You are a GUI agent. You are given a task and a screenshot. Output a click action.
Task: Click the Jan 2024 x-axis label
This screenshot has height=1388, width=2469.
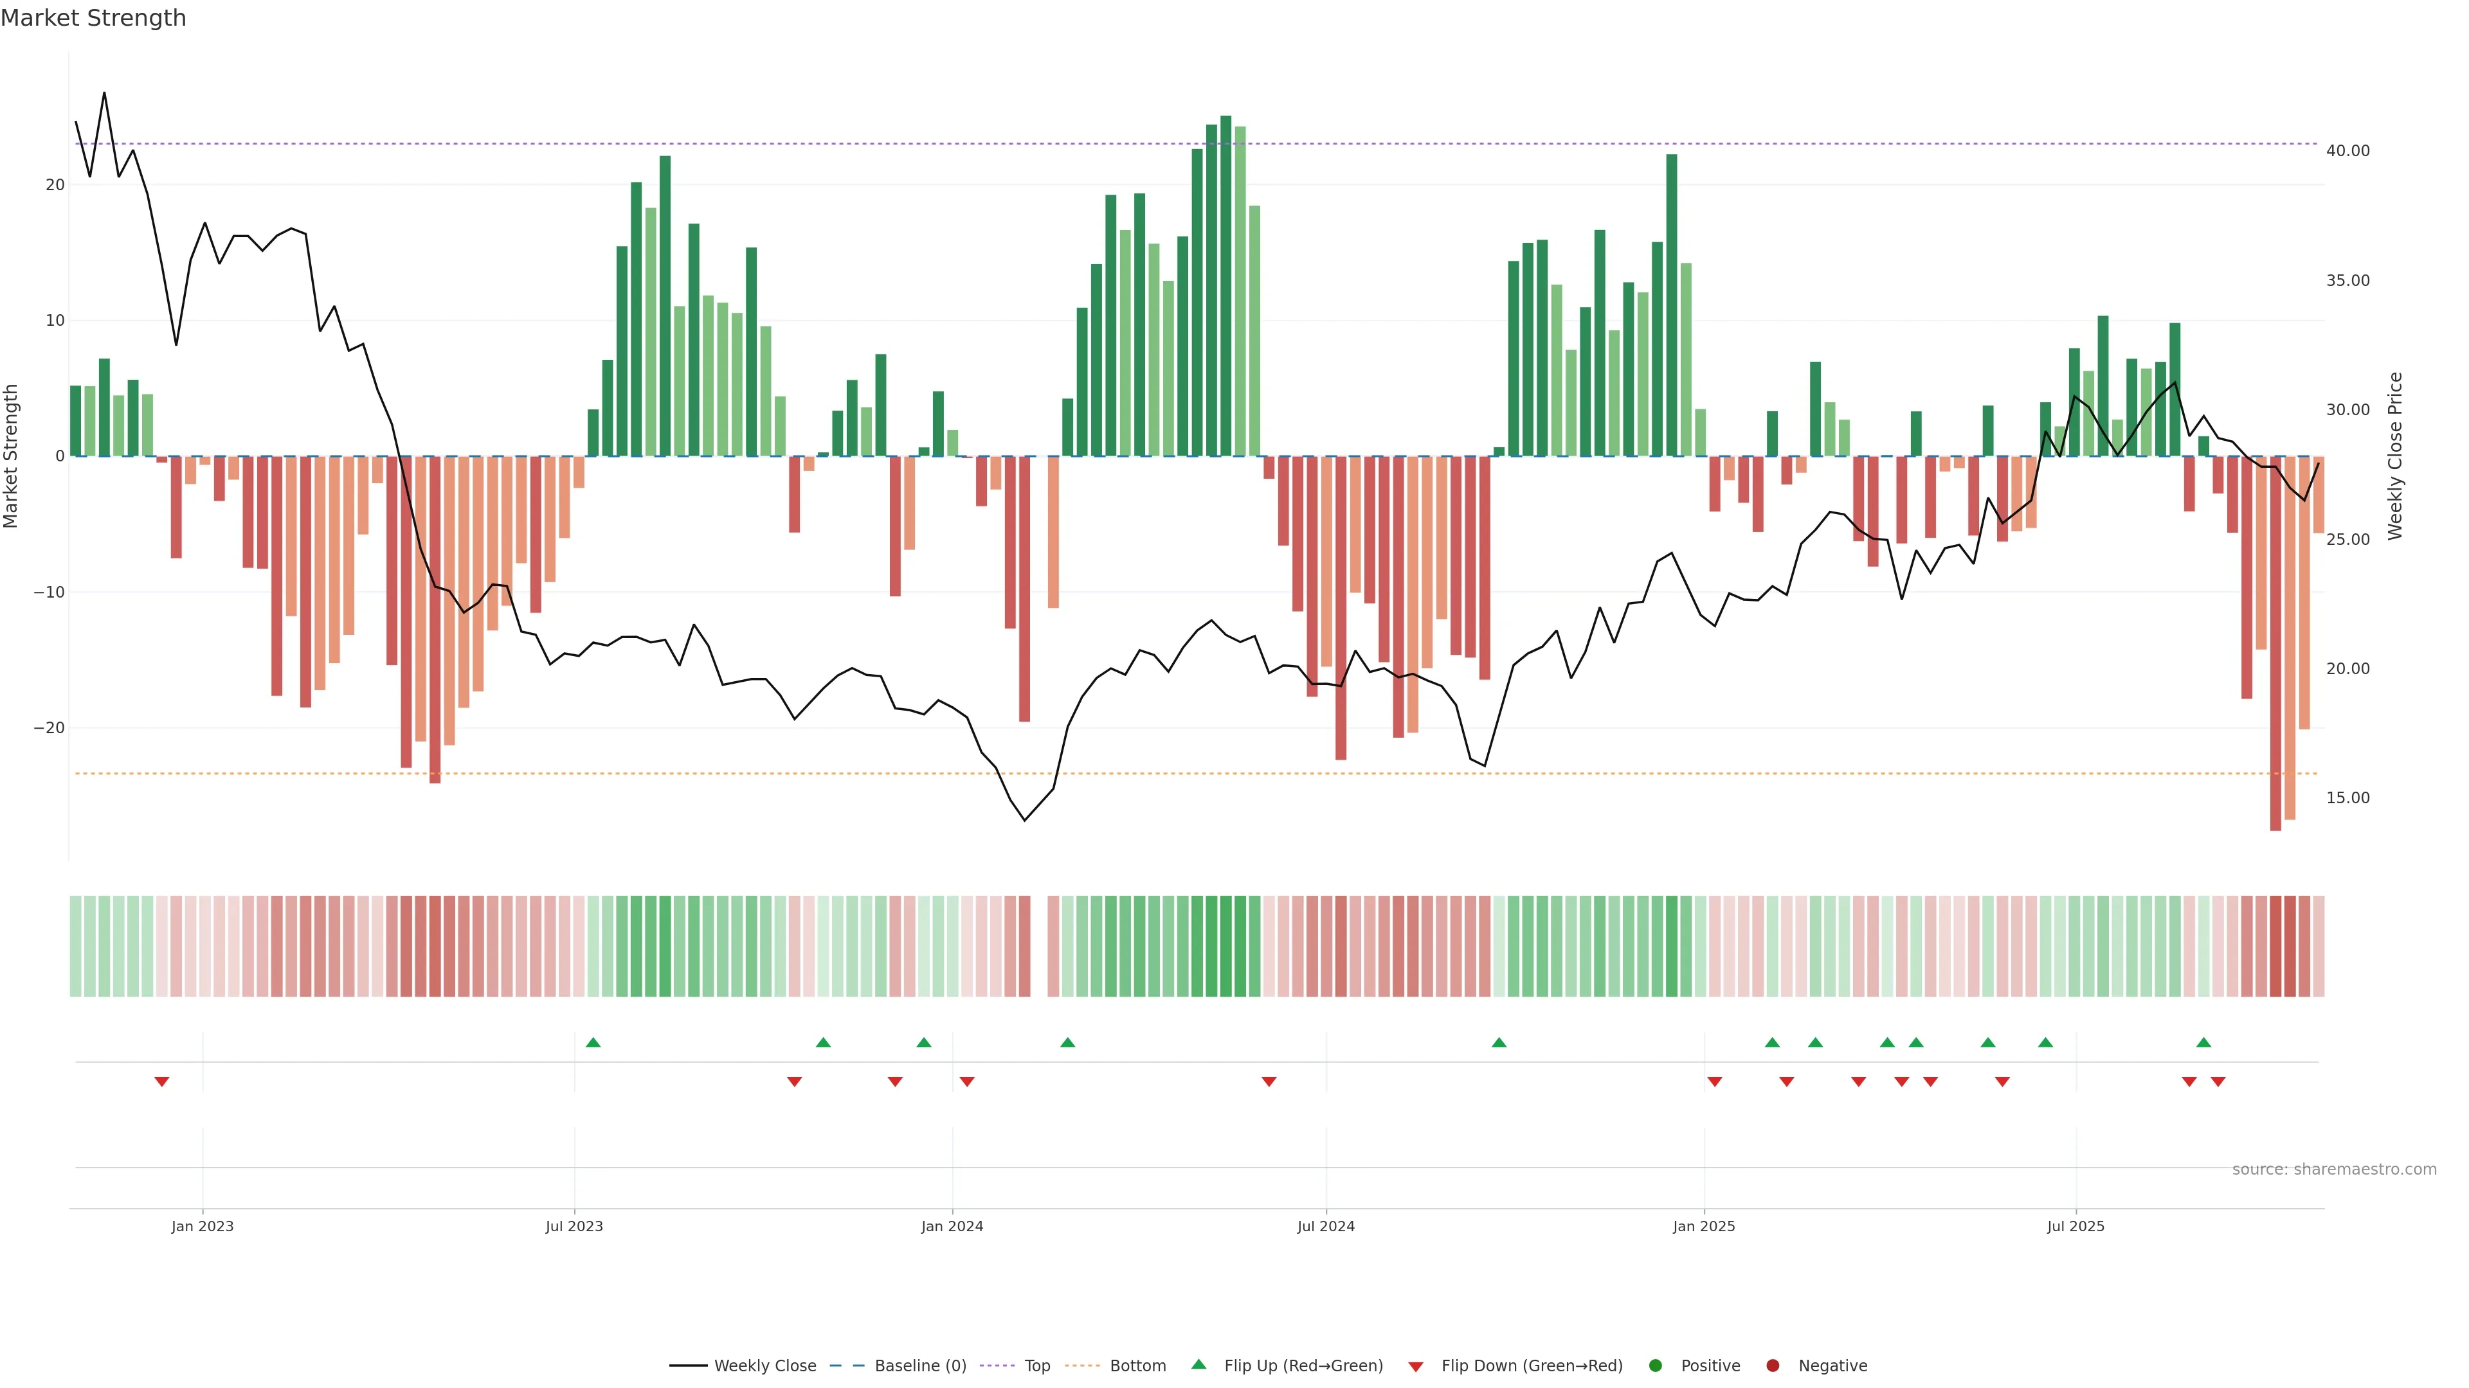(x=952, y=1226)
